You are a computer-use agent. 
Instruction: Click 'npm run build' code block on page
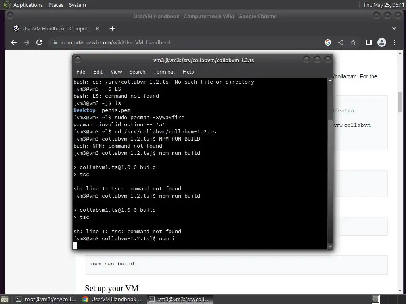[236, 265]
